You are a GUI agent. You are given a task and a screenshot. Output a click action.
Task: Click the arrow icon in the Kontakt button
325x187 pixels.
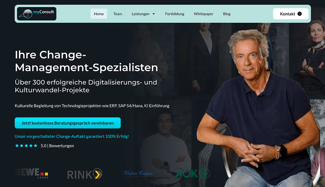(300, 14)
